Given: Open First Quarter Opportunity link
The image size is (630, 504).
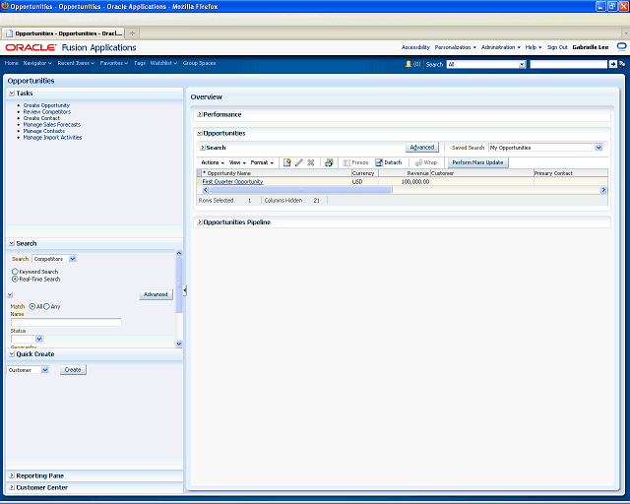Looking at the screenshot, I should 232,182.
